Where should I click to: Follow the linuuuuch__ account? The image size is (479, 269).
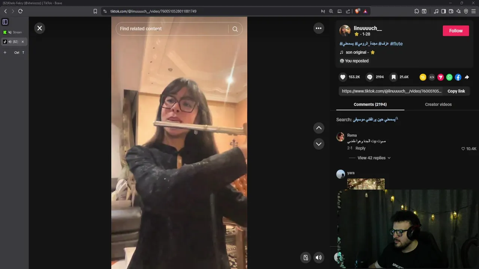[456, 31]
